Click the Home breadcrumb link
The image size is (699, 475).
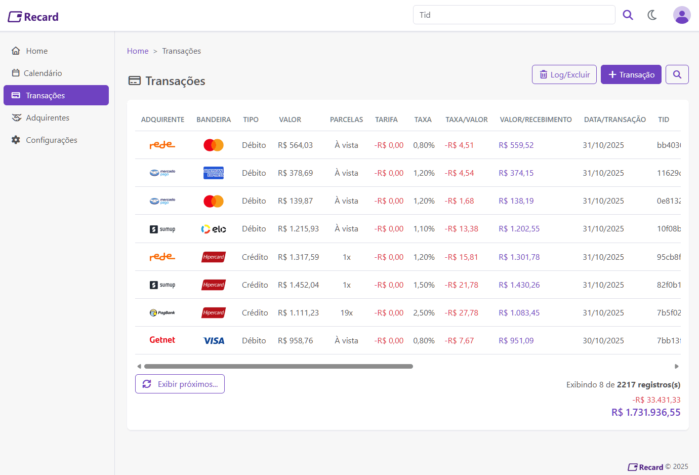click(x=138, y=51)
